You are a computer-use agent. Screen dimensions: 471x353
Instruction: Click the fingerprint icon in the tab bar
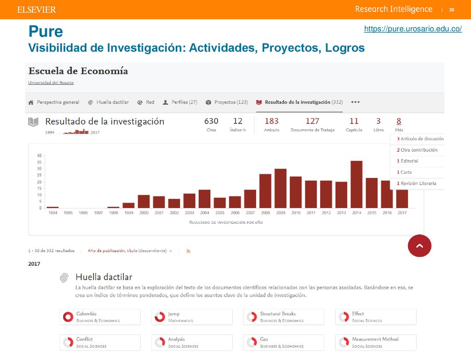(90, 102)
